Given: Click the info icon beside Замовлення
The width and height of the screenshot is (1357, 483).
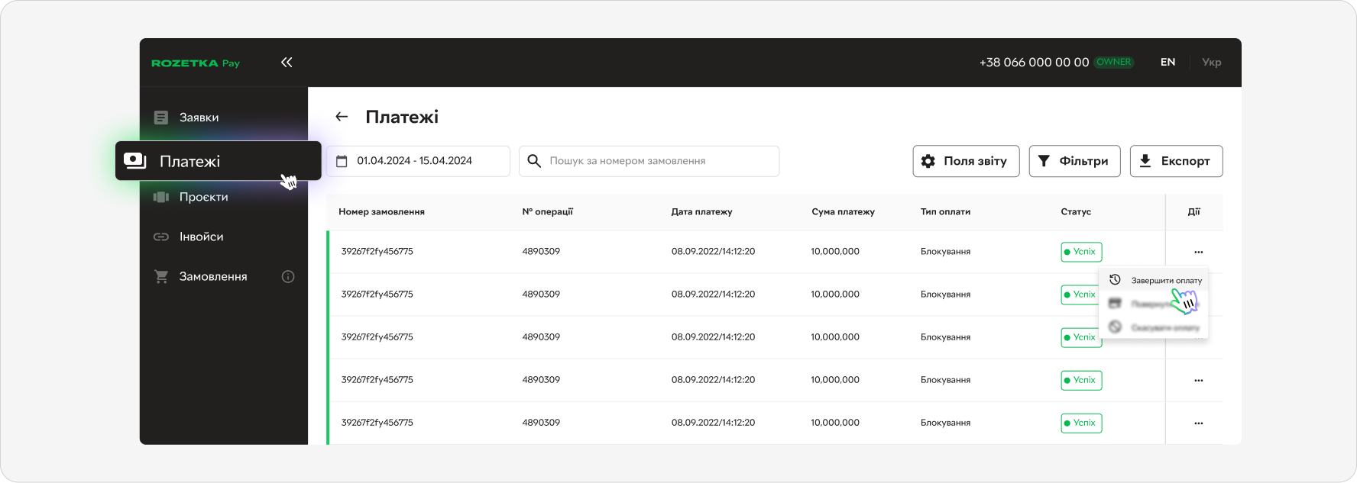Looking at the screenshot, I should coord(288,277).
